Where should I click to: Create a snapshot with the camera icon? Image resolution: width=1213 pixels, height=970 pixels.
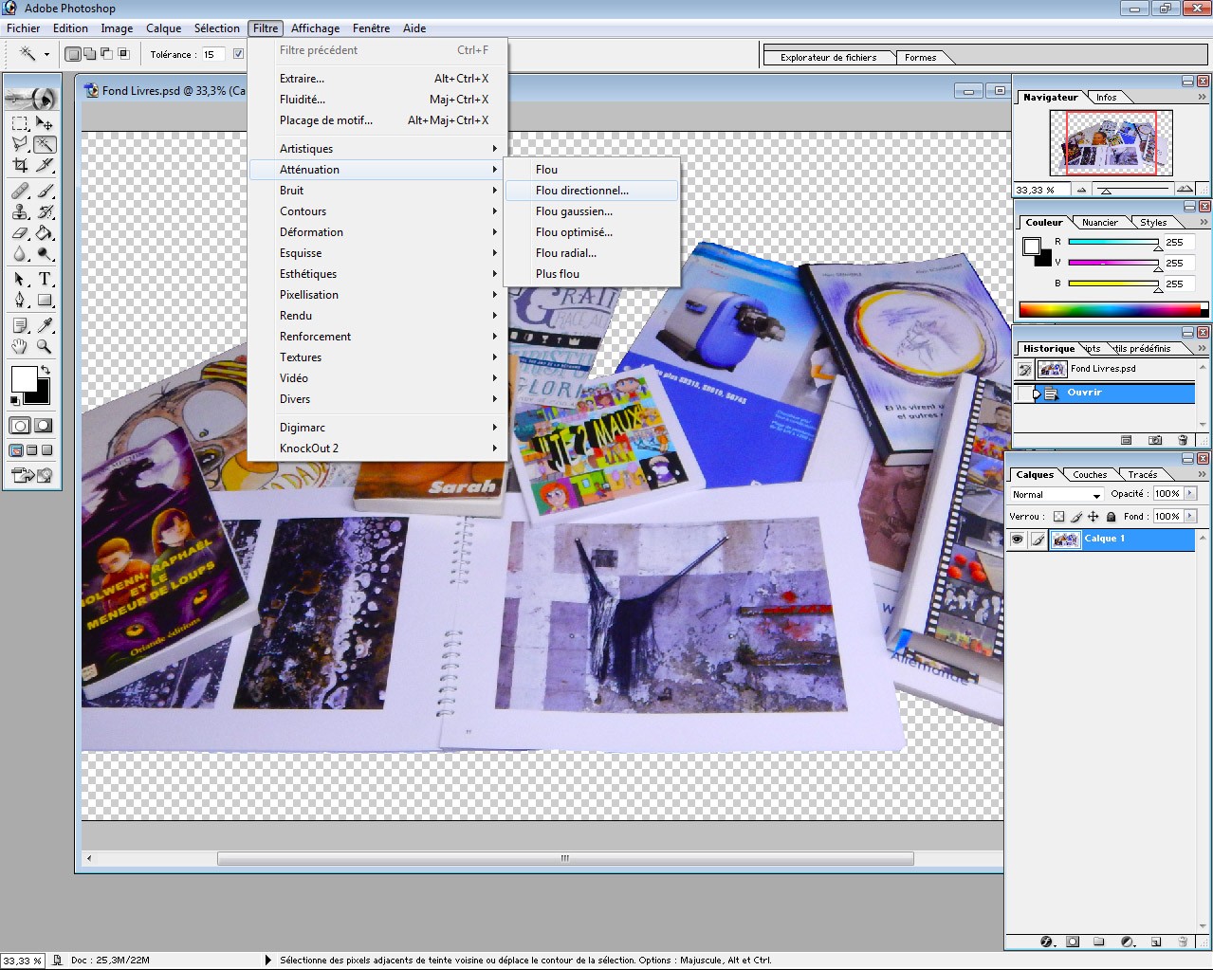[x=1154, y=440]
